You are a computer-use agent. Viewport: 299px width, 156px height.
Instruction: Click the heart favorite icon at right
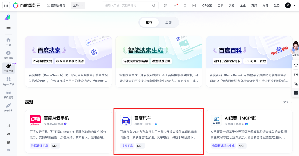(296, 65)
